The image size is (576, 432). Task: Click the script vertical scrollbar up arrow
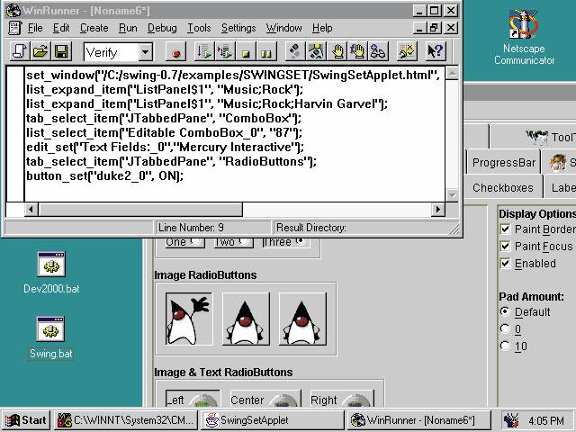point(452,74)
